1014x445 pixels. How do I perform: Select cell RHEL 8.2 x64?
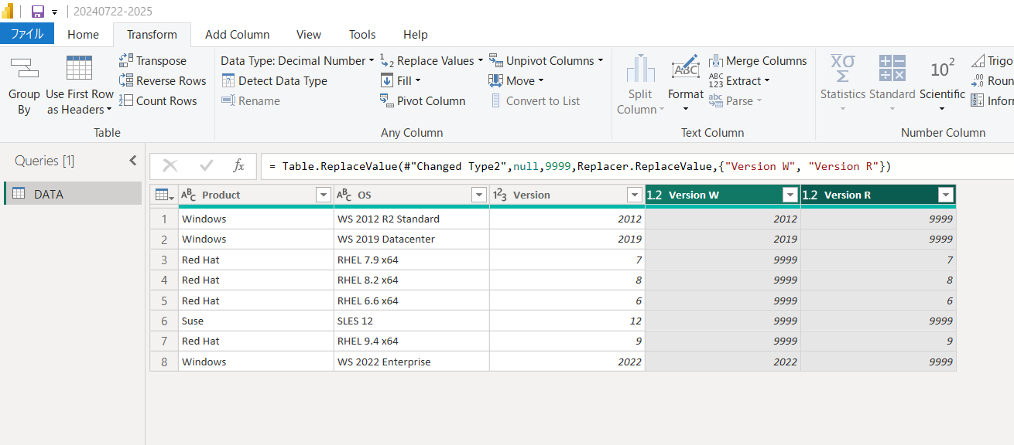coord(412,280)
